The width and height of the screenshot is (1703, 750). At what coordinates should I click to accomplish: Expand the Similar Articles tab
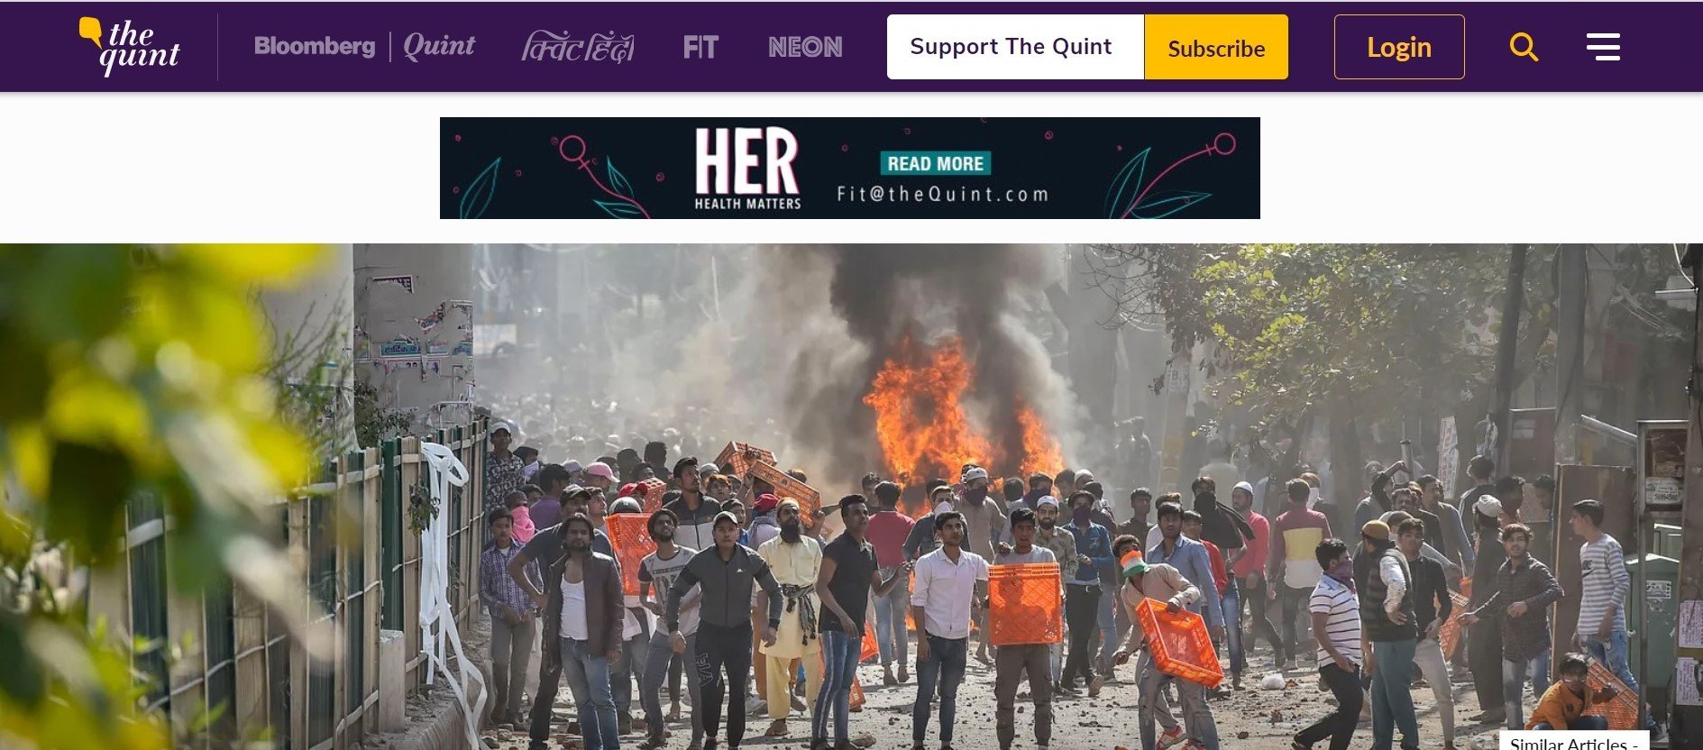click(x=1573, y=742)
